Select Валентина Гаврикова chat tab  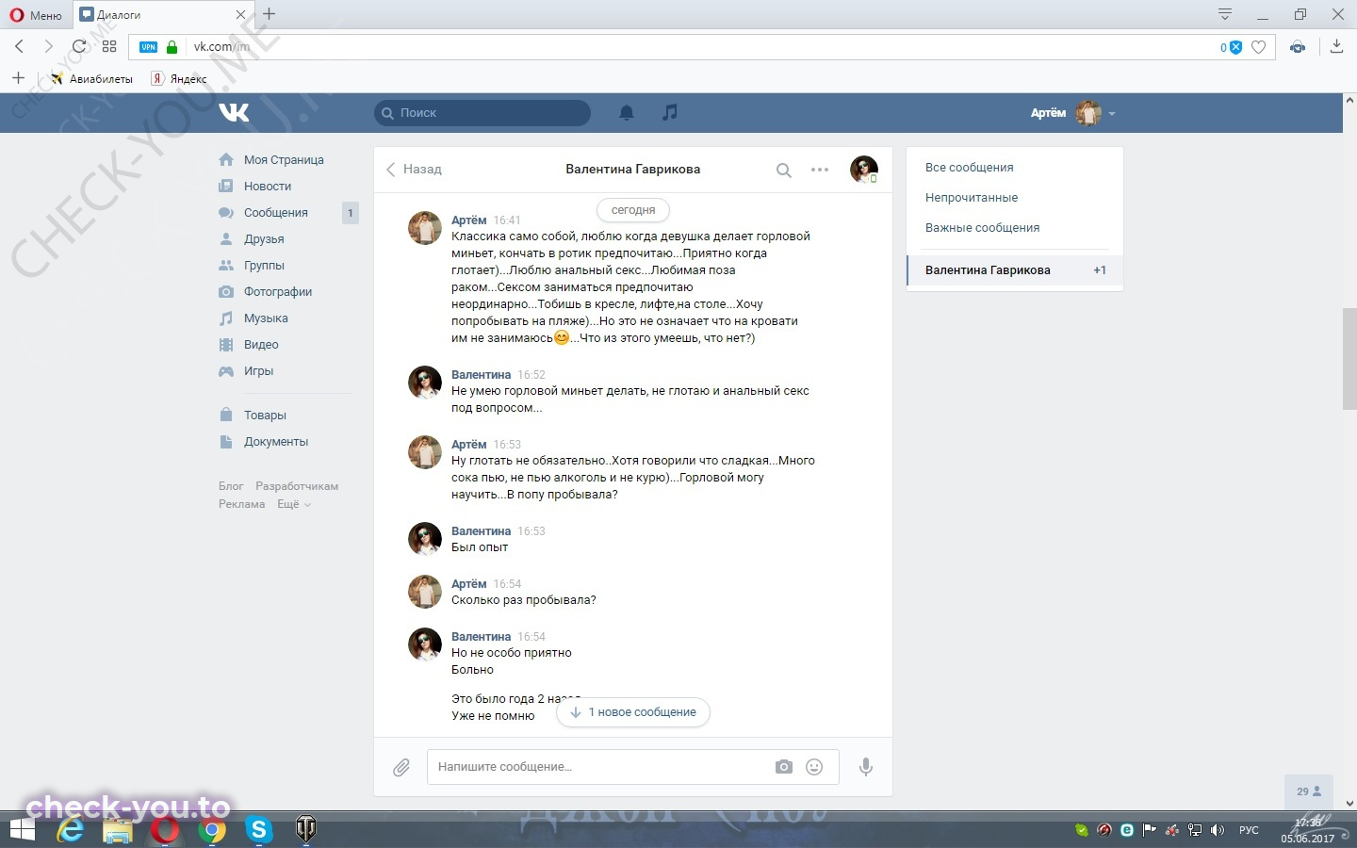[1015, 270]
